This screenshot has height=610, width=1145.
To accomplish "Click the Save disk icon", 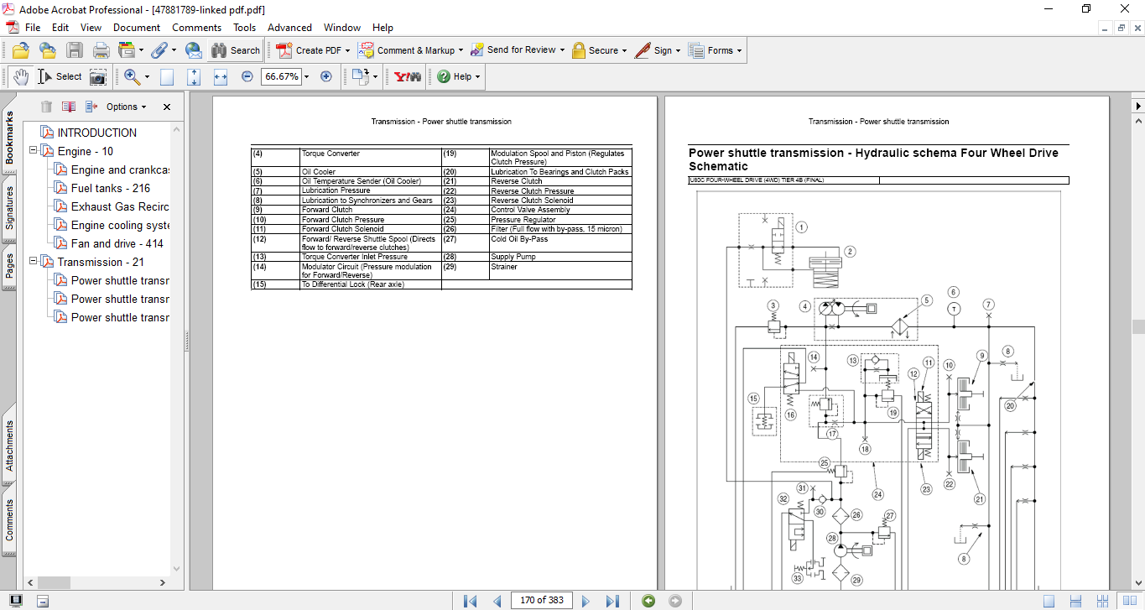I will tap(75, 50).
